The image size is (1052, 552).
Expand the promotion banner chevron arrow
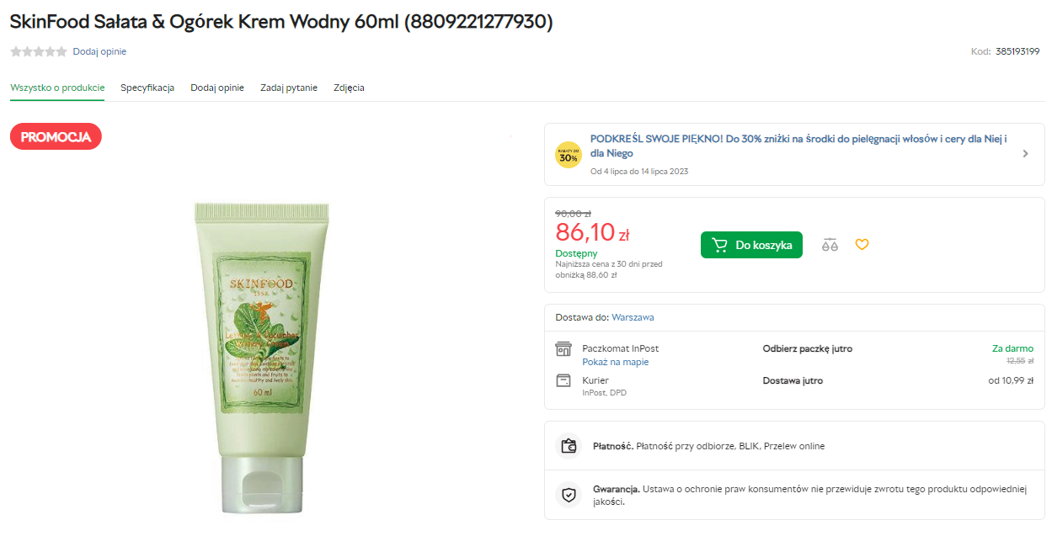click(1025, 154)
